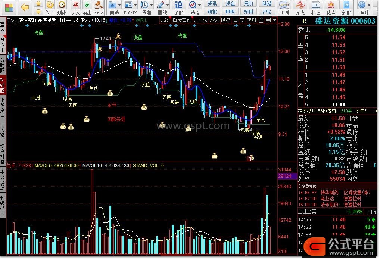Toggle the padlock icon in chart toolbar
Viewport: 380px width, 259px height.
coord(261,20)
